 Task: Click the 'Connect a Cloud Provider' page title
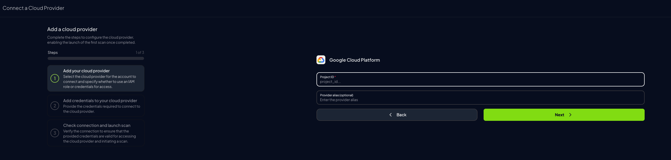pos(33,8)
